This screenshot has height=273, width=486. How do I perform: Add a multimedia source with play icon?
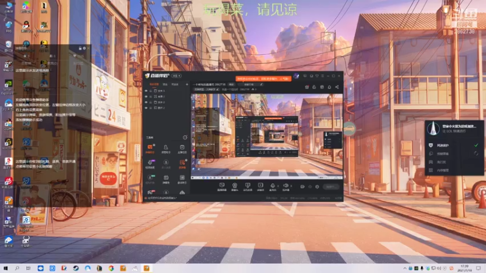coord(261,187)
